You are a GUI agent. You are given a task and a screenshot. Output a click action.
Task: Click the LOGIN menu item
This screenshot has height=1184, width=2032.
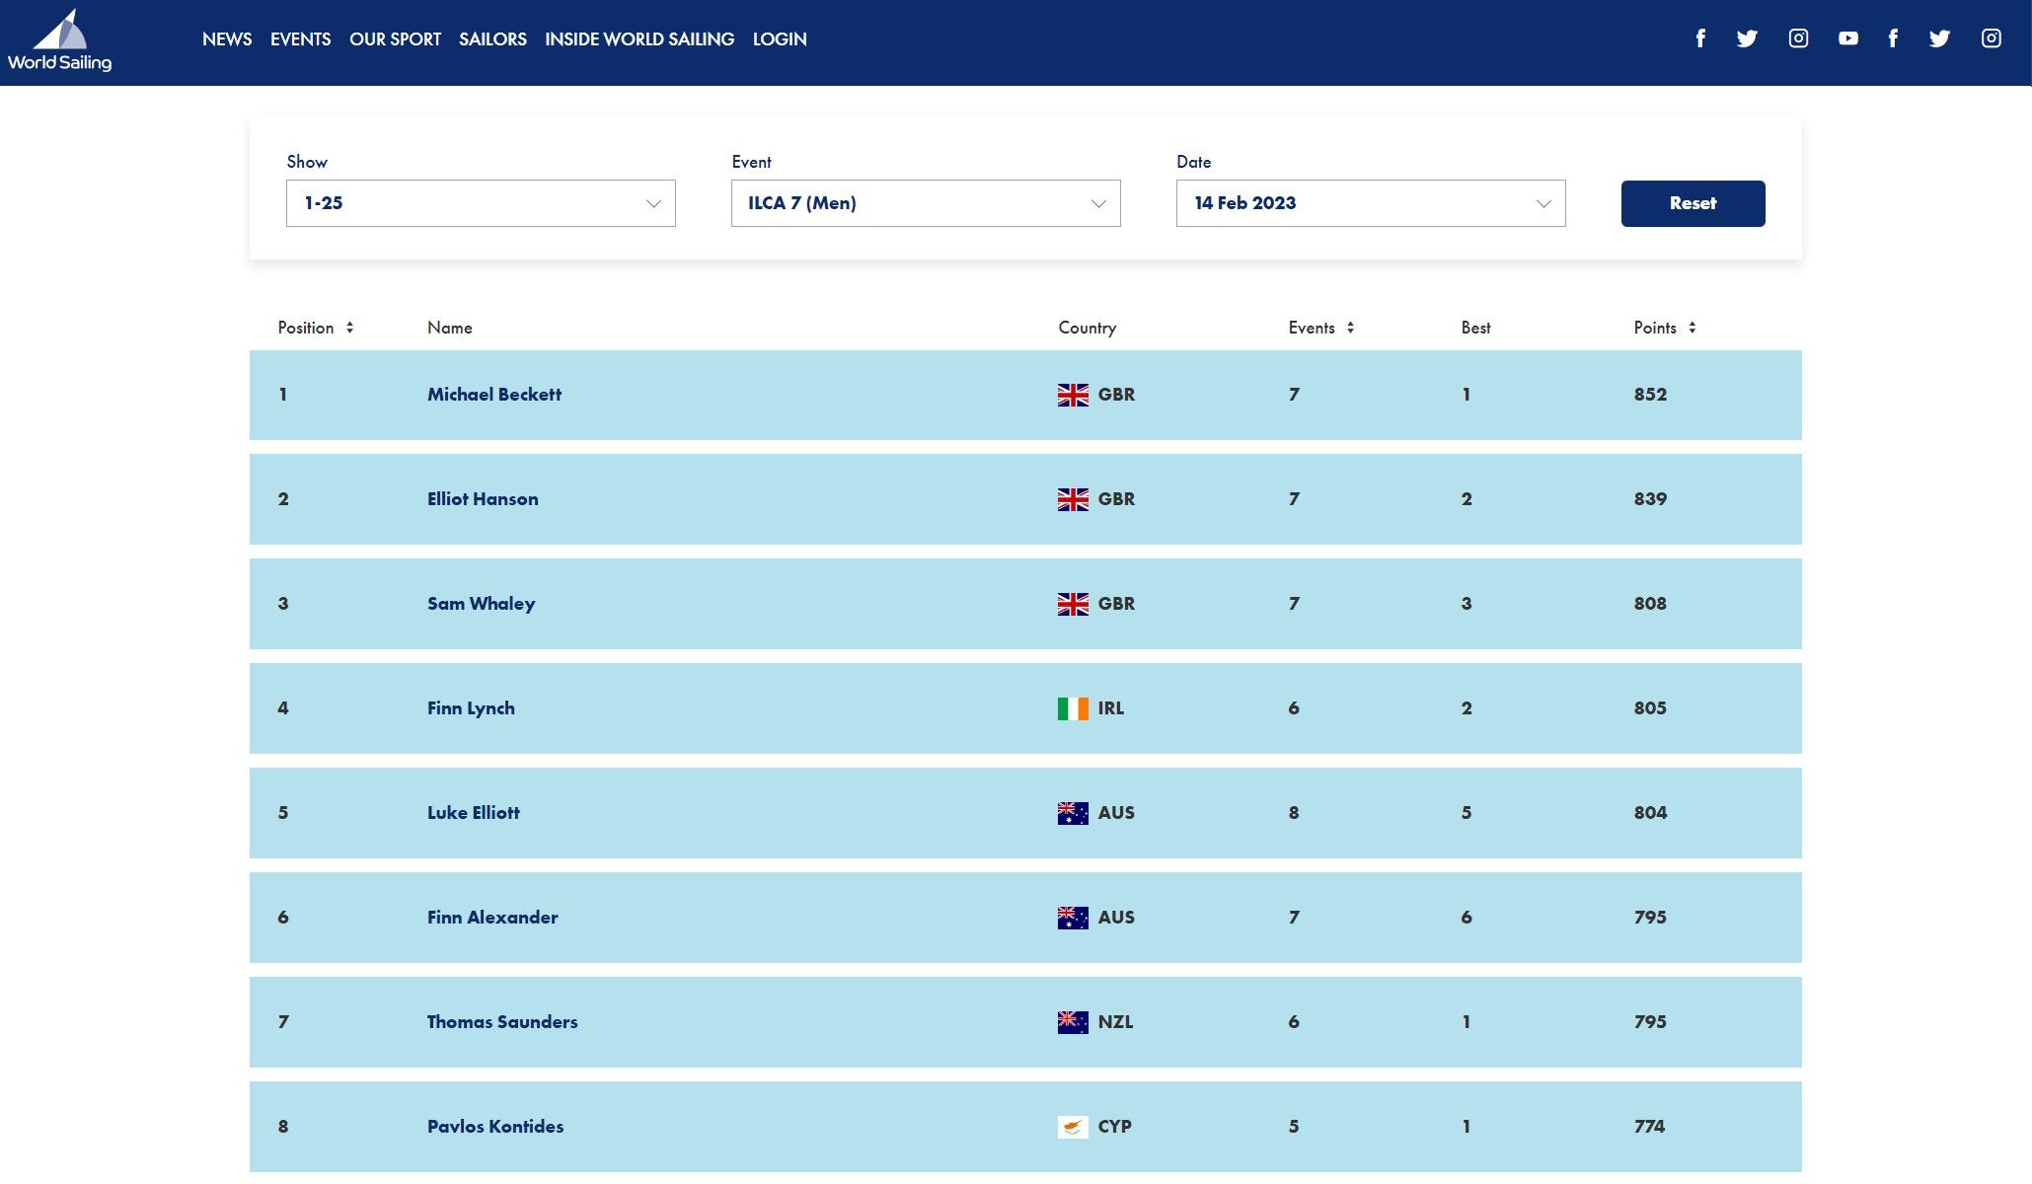(780, 39)
